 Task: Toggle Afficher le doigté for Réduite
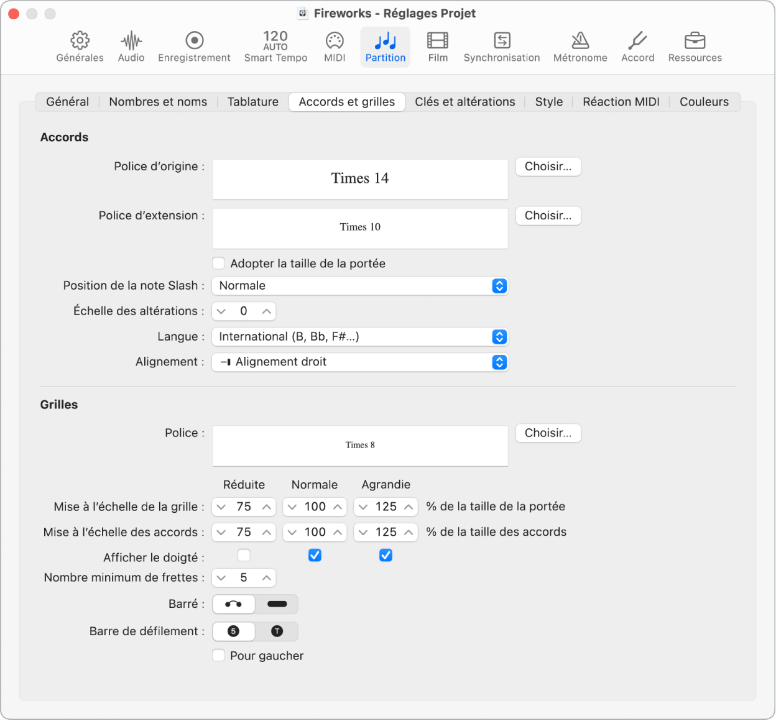(x=244, y=555)
